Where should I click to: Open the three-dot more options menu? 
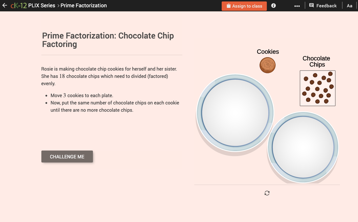[x=297, y=6]
